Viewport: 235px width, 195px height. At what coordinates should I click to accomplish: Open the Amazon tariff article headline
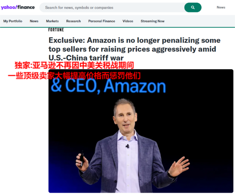(x=135, y=49)
